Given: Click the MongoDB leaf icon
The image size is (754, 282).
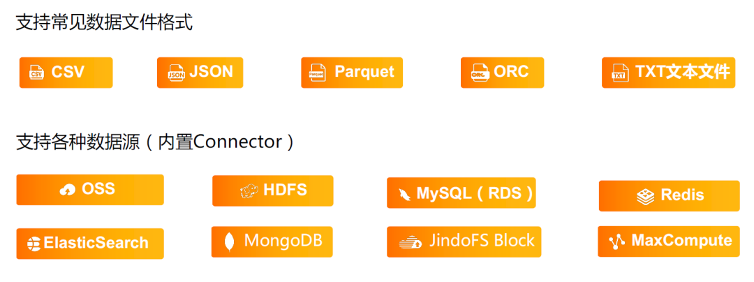Looking at the screenshot, I should point(230,242).
